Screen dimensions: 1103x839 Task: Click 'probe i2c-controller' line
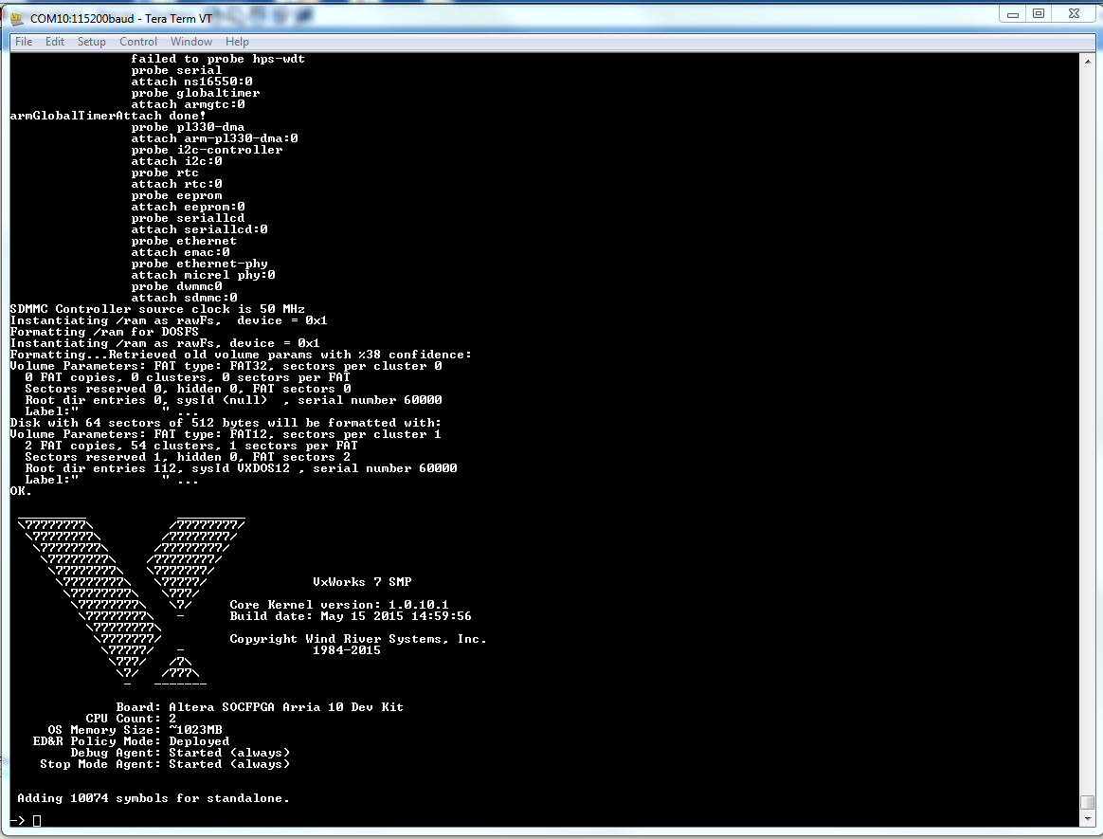[x=207, y=150]
